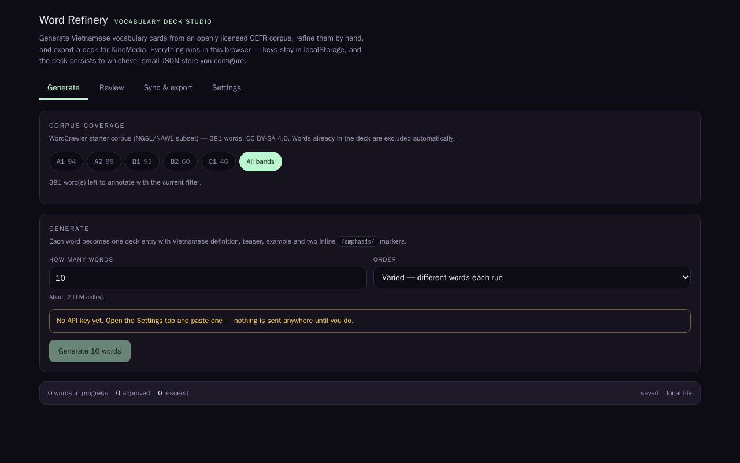Click the Word Refinery title
Image resolution: width=740 pixels, height=463 pixels.
click(73, 20)
